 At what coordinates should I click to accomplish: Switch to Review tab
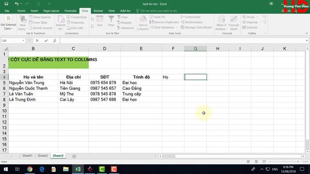click(x=98, y=11)
